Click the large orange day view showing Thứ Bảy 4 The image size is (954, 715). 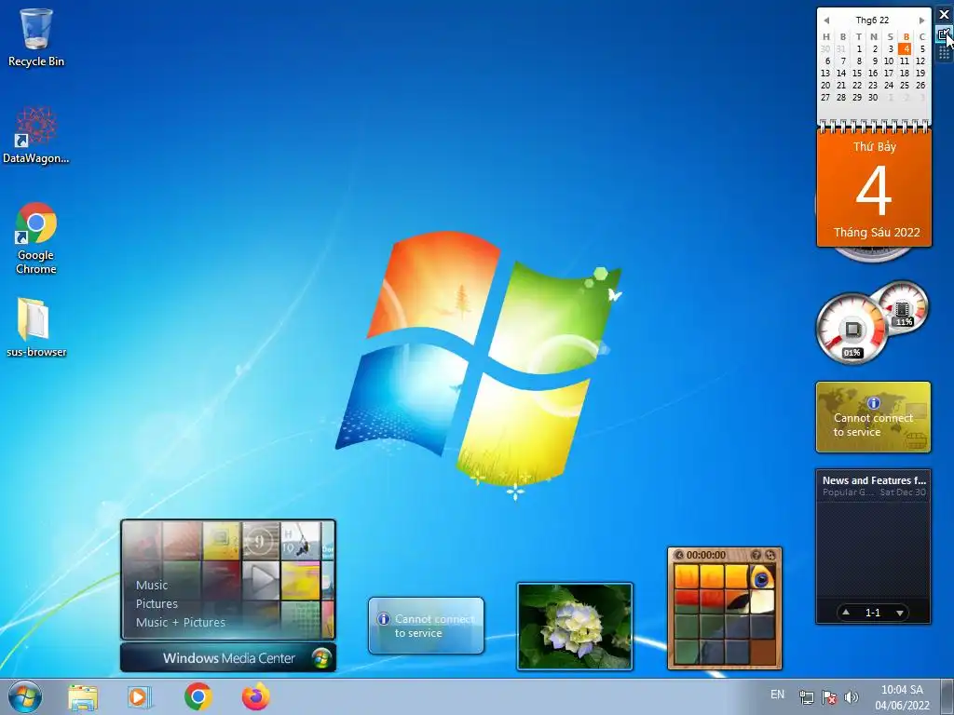pyautogui.click(x=874, y=188)
